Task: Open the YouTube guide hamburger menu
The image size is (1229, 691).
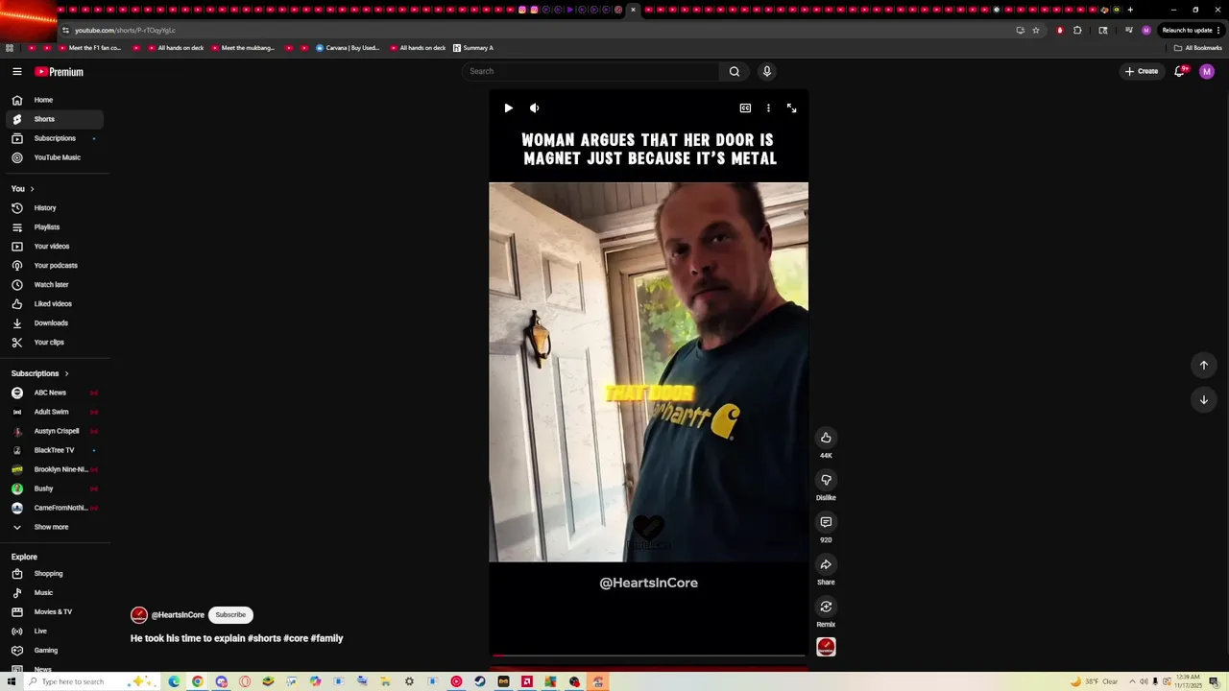Action: point(17,72)
